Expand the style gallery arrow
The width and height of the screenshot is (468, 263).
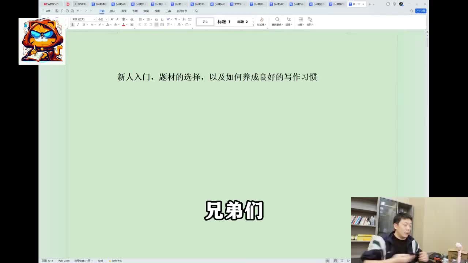click(253, 25)
